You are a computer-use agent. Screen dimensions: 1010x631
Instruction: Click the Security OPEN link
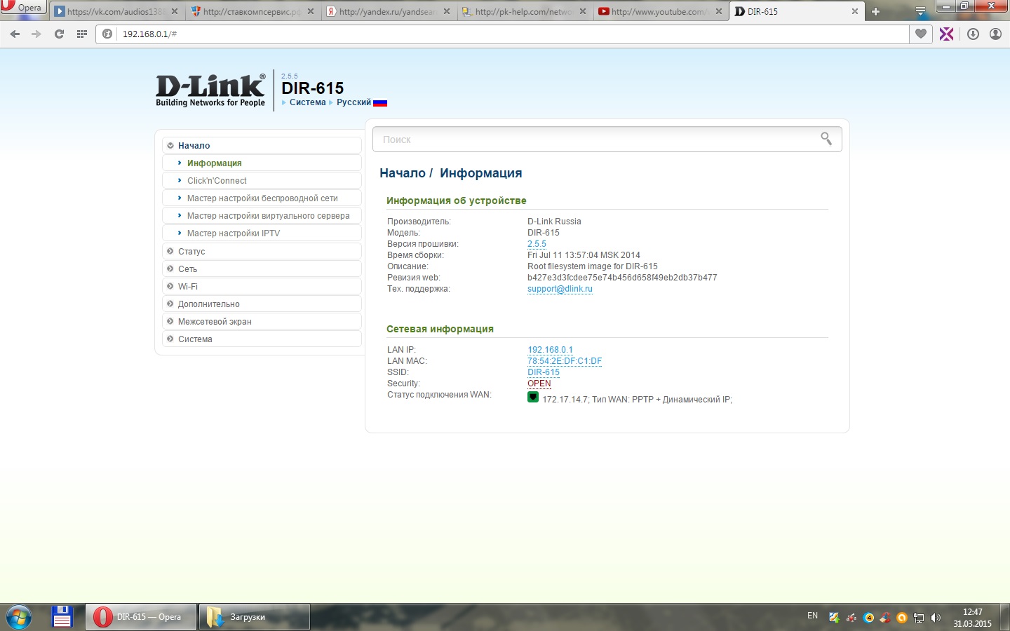coord(539,384)
